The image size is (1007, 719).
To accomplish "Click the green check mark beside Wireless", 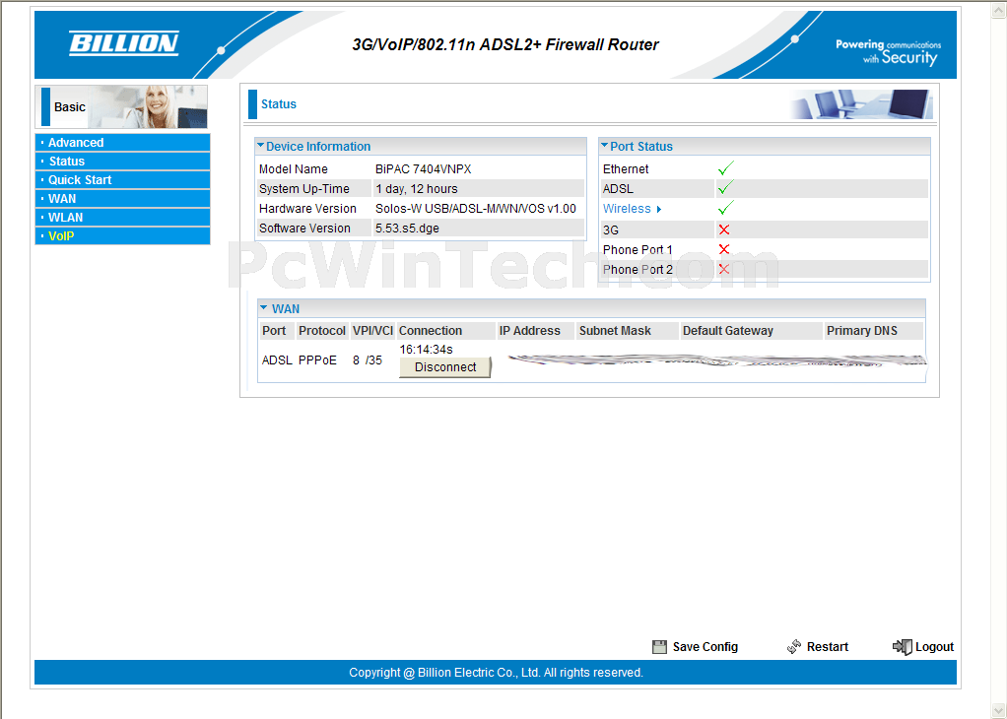I will pyautogui.click(x=726, y=208).
